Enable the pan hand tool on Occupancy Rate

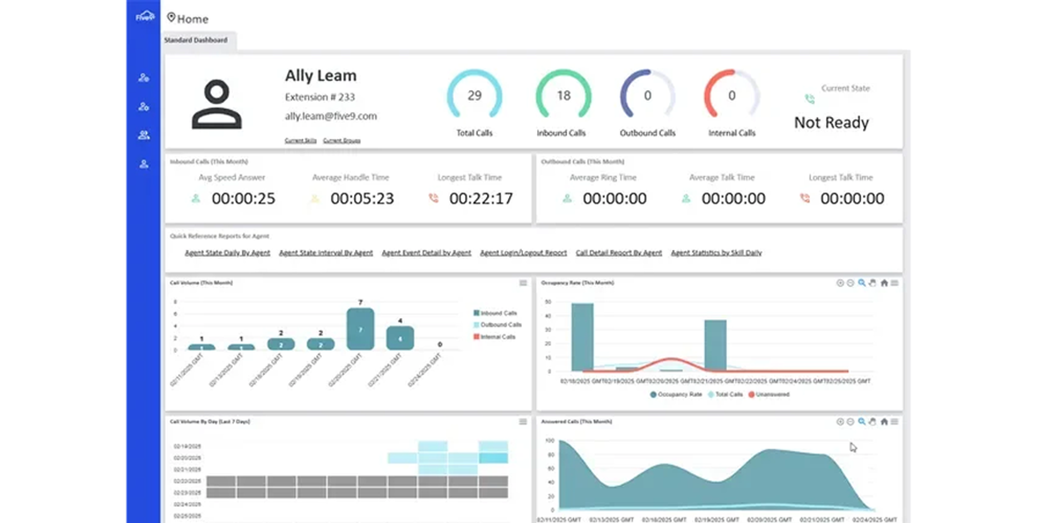point(872,283)
